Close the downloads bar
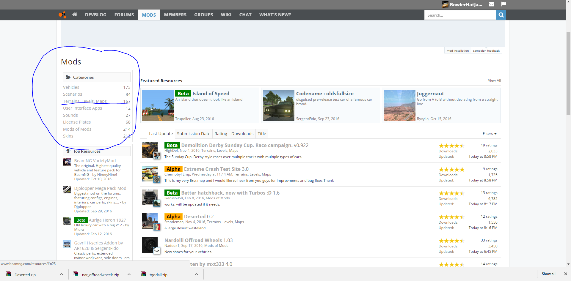 click(x=566, y=274)
